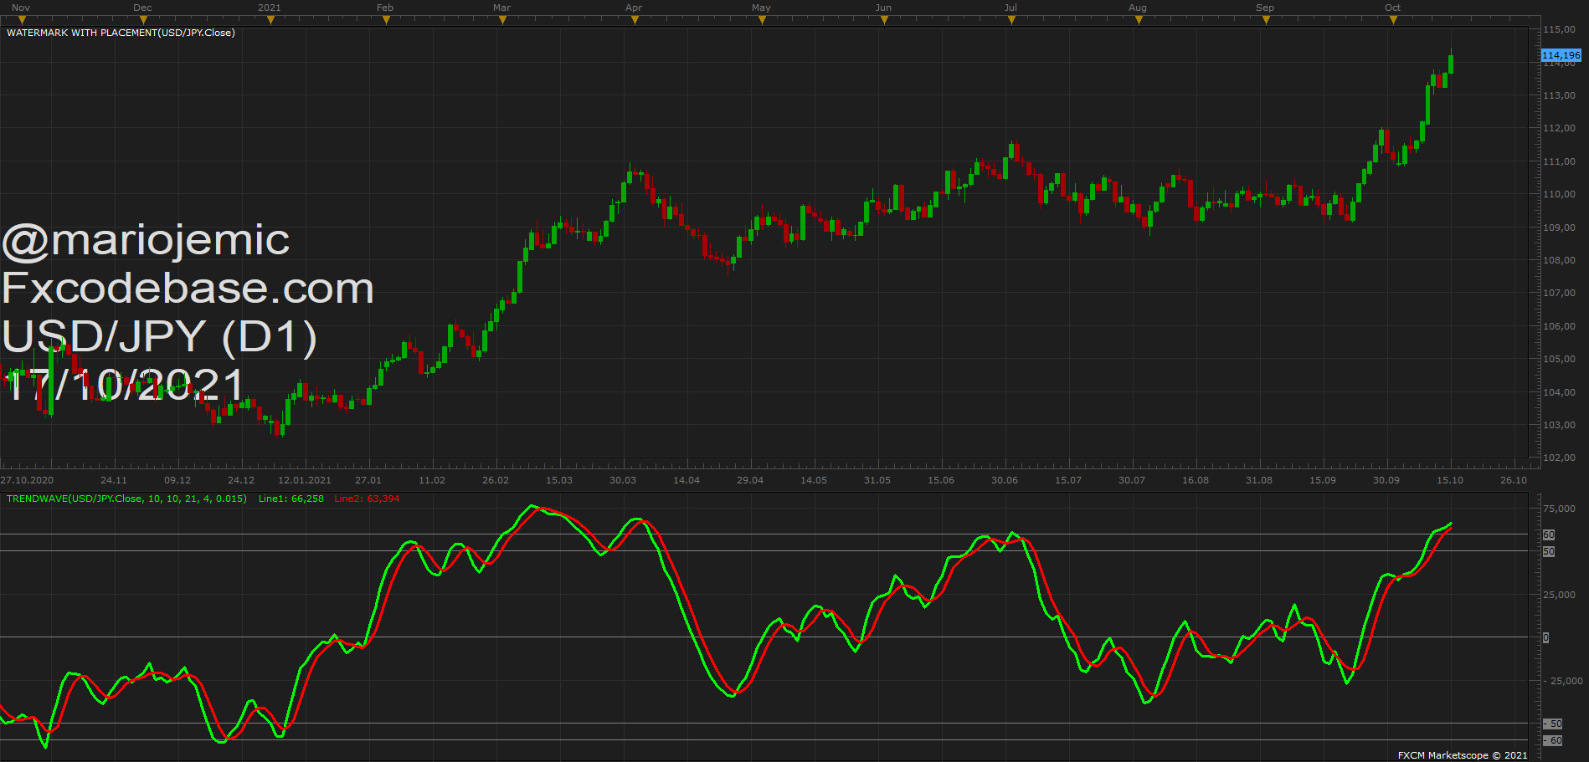
Task: Select the 2021 year marker triangle
Action: pyautogui.click(x=270, y=20)
